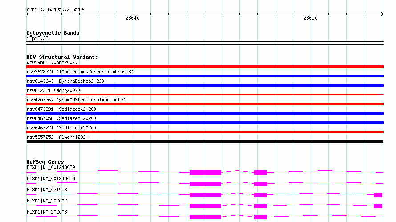Select the DGV Structural Variants track title
This screenshot has width=396, height=222.
click(62, 57)
